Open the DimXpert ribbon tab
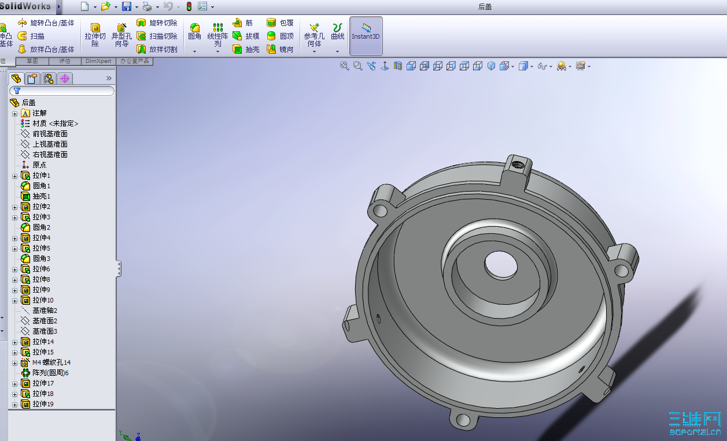The width and height of the screenshot is (727, 441). click(x=98, y=61)
